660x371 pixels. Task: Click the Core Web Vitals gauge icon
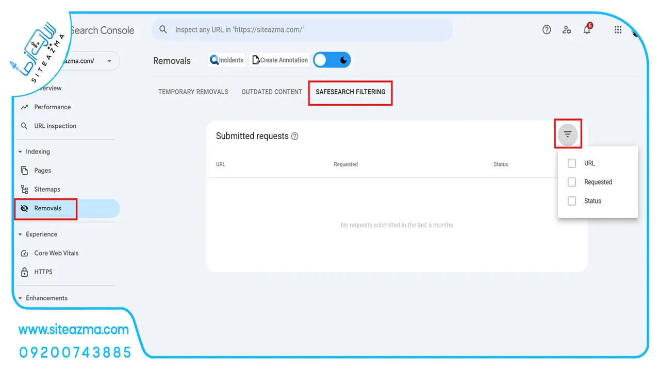[24, 253]
